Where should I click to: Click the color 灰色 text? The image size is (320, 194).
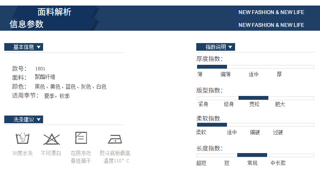point(86,87)
